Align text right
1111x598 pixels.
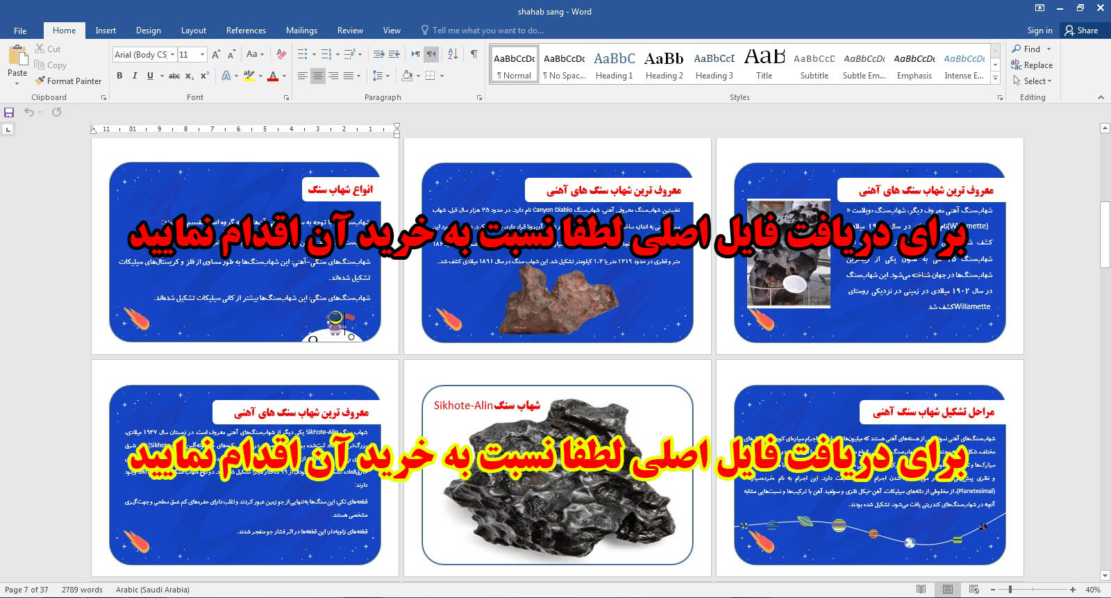[x=333, y=76]
